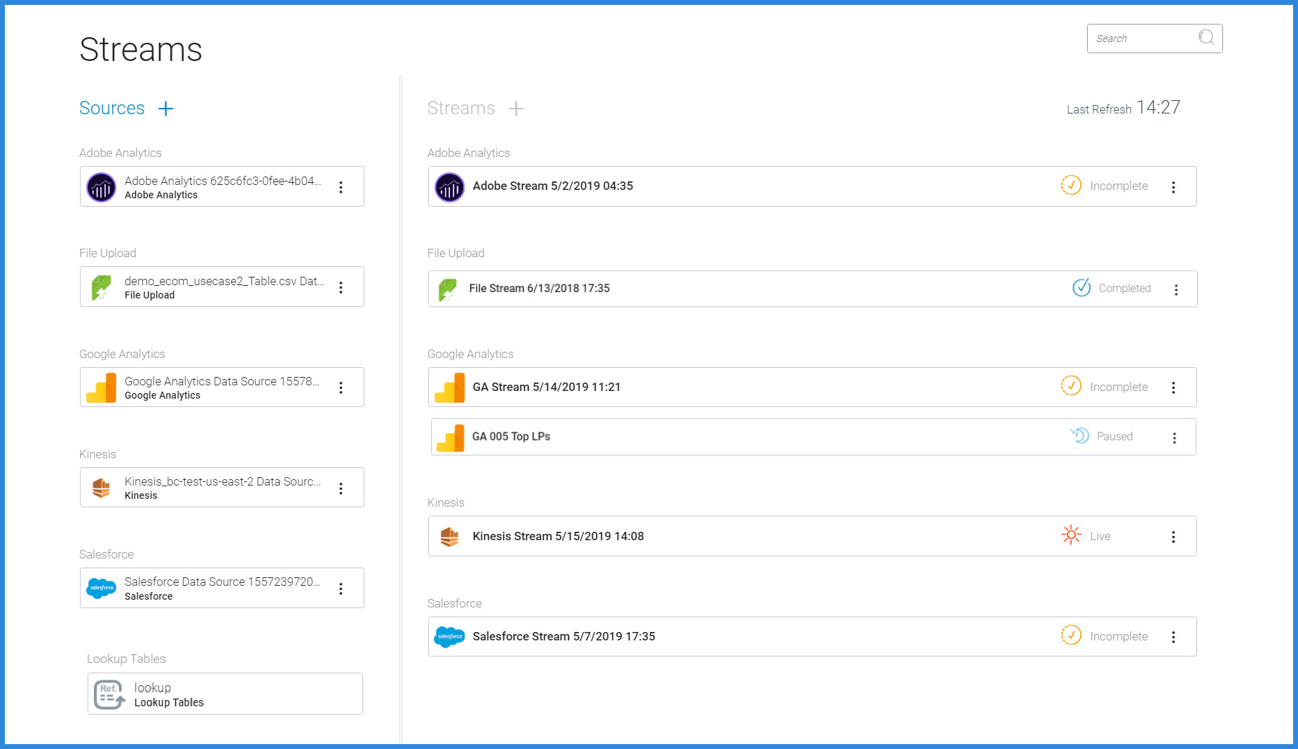Click GA Stream incomplete status icon
The width and height of the screenshot is (1298, 749).
click(1071, 385)
